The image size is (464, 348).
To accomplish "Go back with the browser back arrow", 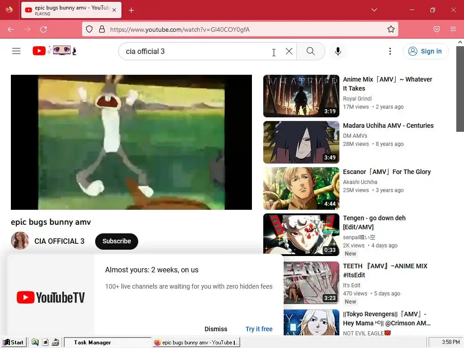I will [11, 29].
